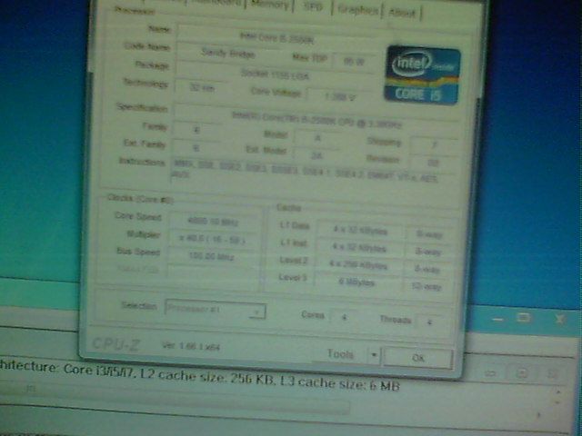Click the CPU-Z version text
The height and width of the screenshot is (436, 582).
point(191,346)
